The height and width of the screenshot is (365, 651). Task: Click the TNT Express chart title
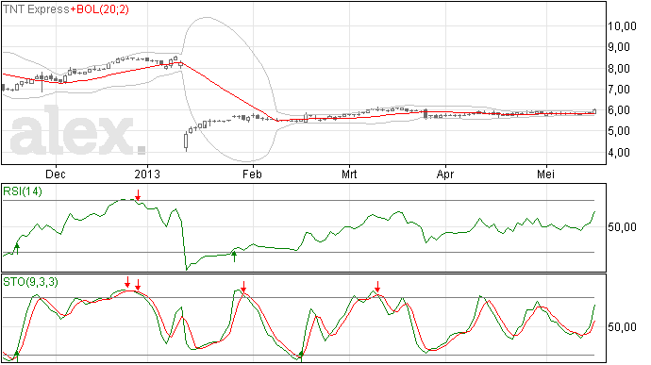pos(36,9)
